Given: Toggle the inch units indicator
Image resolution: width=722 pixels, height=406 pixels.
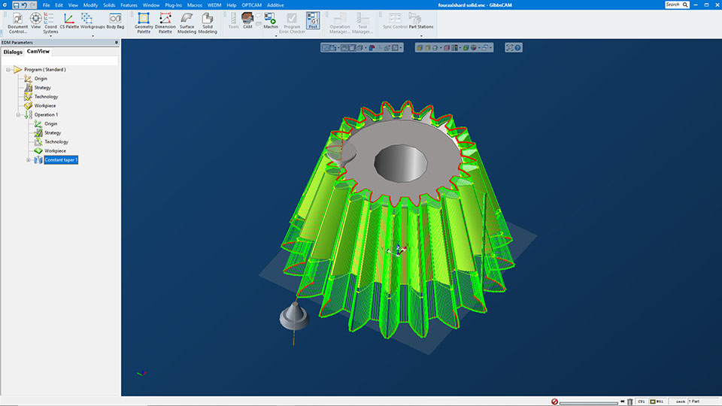Looking at the screenshot, I should [x=679, y=401].
